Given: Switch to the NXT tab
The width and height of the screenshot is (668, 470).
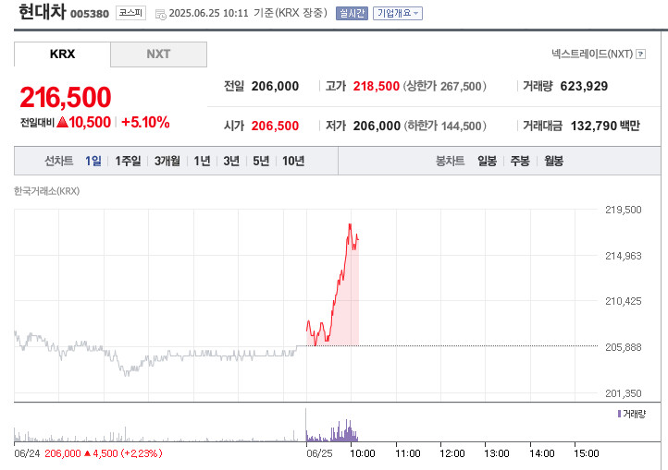Looking at the screenshot, I should point(158,54).
